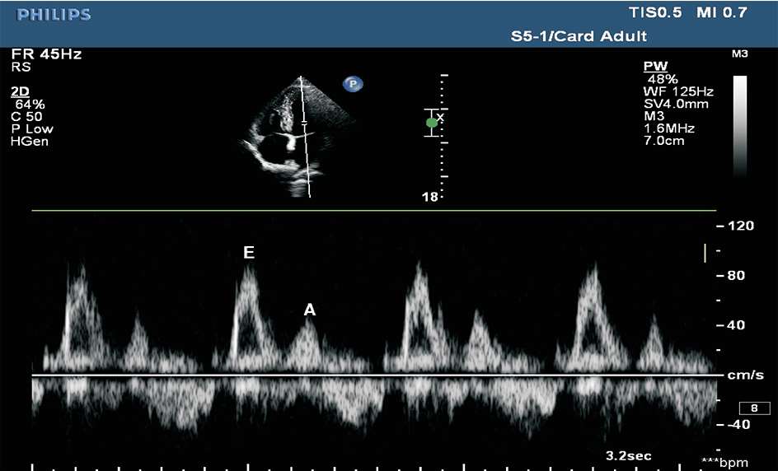The width and height of the screenshot is (778, 471).
Task: Click the sample volume gate on cursor line
Action: (x=304, y=122)
